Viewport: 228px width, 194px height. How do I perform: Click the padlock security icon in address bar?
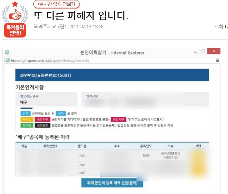pos(217,60)
